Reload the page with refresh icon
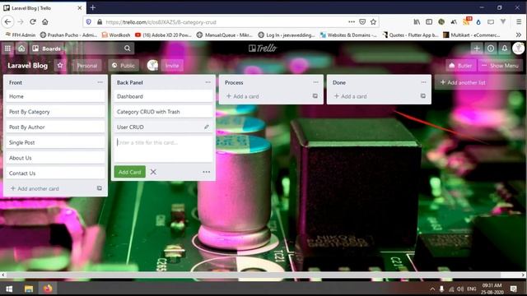Image resolution: width=527 pixels, height=296 pixels. click(x=33, y=22)
